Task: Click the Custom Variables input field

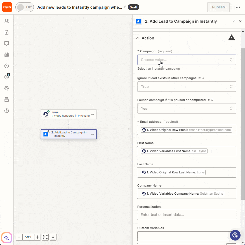Action: pyautogui.click(x=187, y=236)
